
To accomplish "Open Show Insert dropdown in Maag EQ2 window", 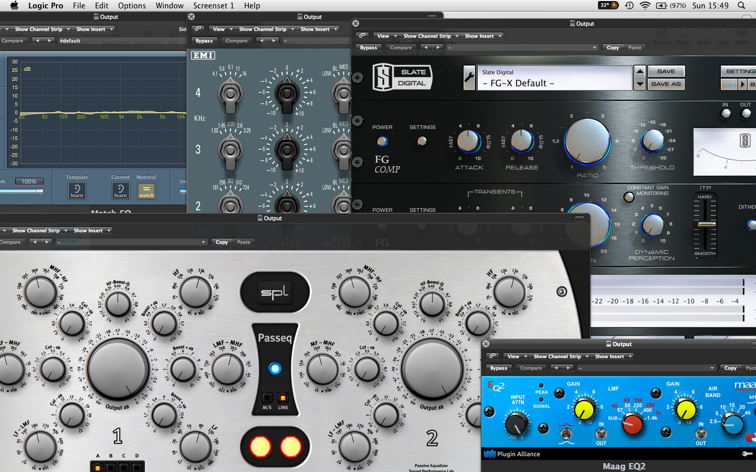I will pos(613,356).
